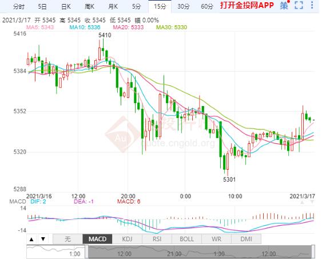Switch to 30分 interval tab
Viewport: 322px width, 259px height.
(184, 6)
